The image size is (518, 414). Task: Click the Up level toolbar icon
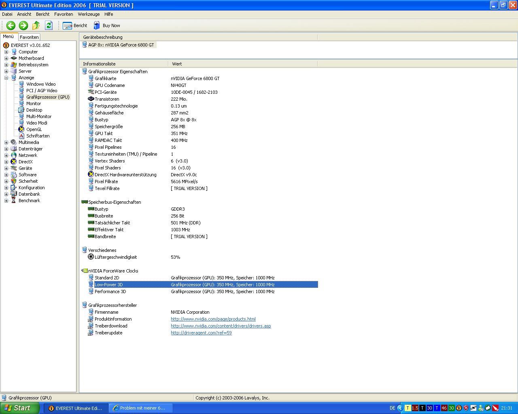point(36,25)
